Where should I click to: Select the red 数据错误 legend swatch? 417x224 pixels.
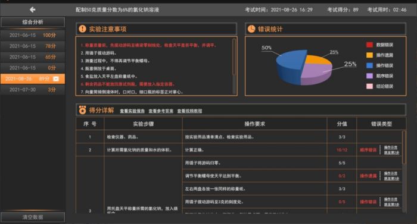[369, 45]
